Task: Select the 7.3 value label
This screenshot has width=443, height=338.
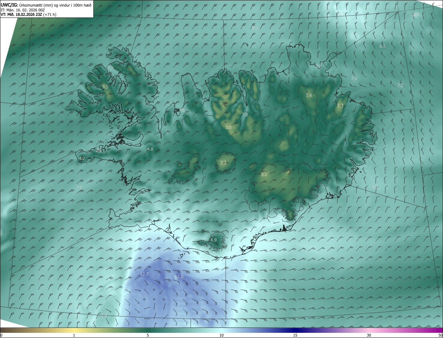Action: pyautogui.click(x=245, y=114)
